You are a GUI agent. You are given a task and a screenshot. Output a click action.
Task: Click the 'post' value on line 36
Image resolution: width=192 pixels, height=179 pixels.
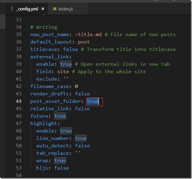point(84,42)
